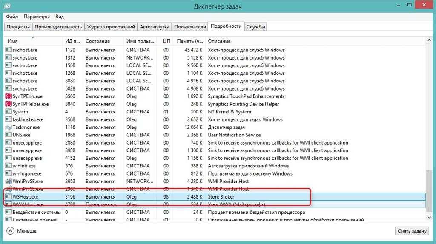This screenshot has height=244, width=436.
Task: Click the Synaptics TouchPad Enhancements description
Action: tap(247, 96)
